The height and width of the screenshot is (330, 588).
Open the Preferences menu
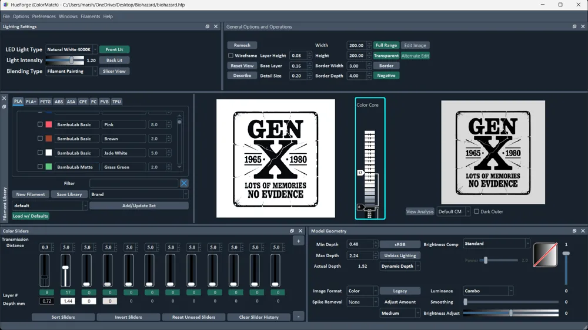point(44,16)
